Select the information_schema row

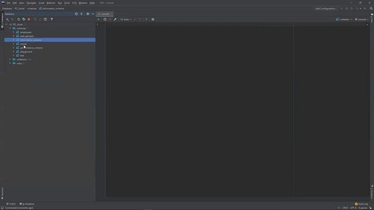click(50, 40)
